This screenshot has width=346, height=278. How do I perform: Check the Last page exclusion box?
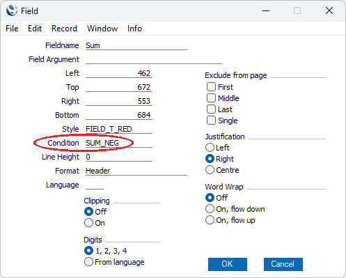coord(211,109)
